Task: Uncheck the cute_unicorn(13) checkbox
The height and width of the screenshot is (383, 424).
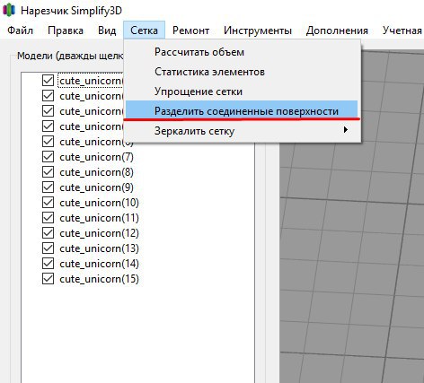Action: tap(48, 248)
